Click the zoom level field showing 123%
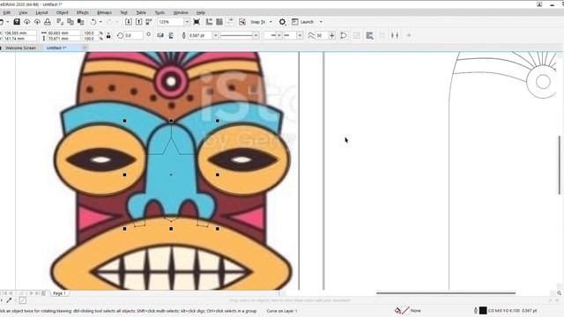This screenshot has width=564, height=317. tap(170, 22)
